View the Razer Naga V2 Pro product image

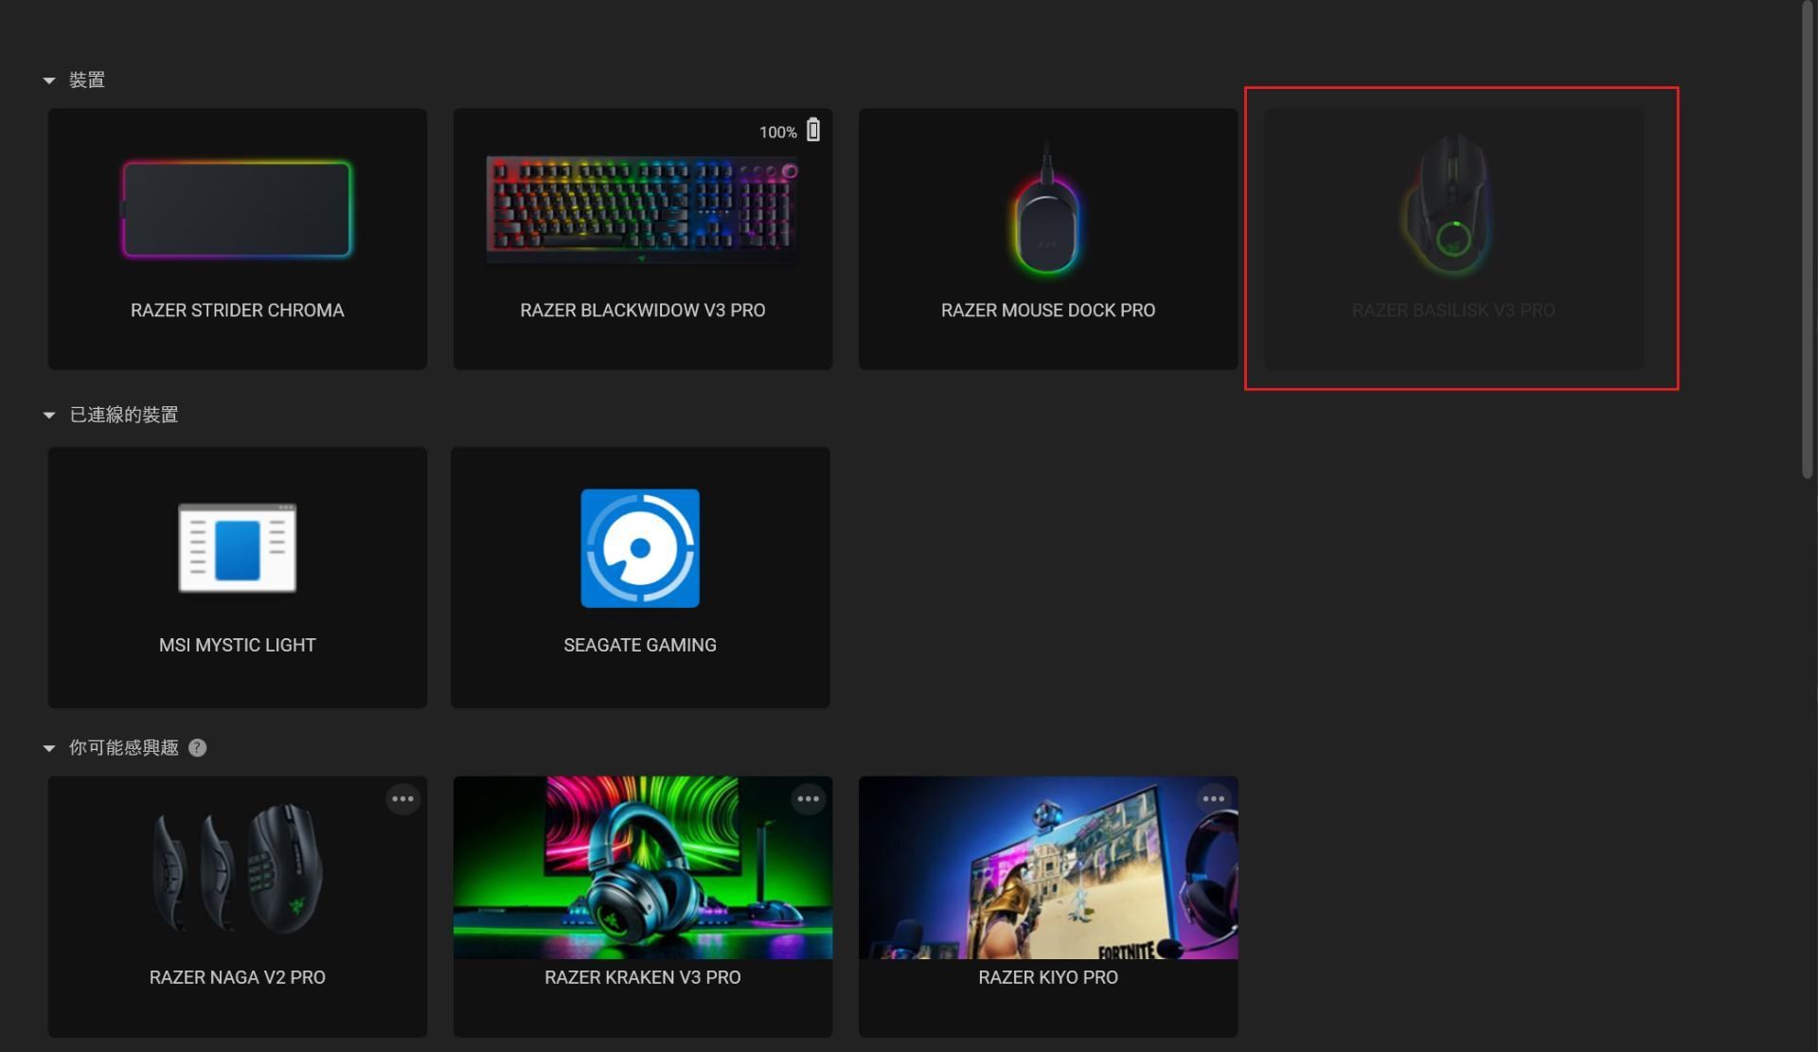click(x=237, y=868)
